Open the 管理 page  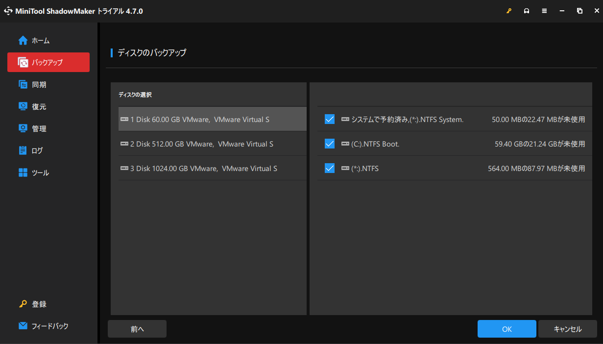click(48, 128)
